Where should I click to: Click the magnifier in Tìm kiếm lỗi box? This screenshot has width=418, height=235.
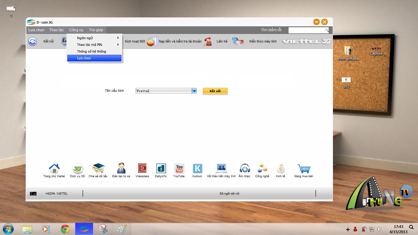(327, 30)
